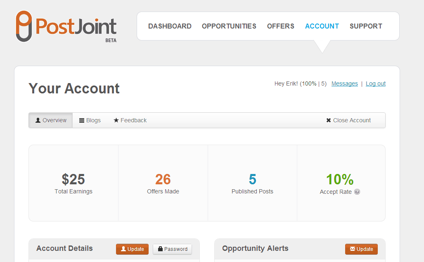This screenshot has height=262, width=424.
Task: Click the PostJoint logo
Action: (66, 26)
